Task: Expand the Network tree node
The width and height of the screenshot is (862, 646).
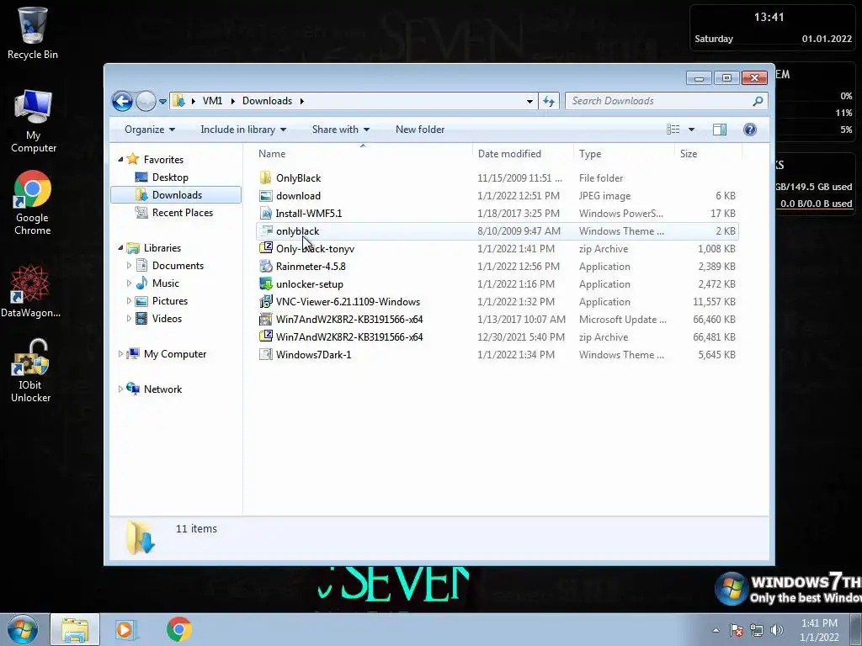Action: point(120,389)
